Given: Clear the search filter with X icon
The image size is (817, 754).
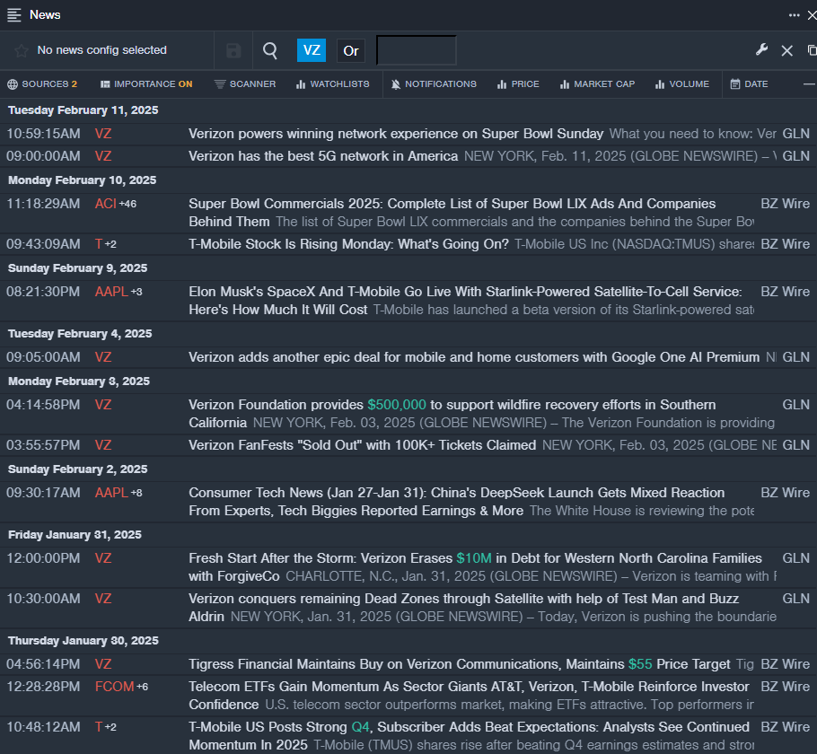Looking at the screenshot, I should [786, 50].
